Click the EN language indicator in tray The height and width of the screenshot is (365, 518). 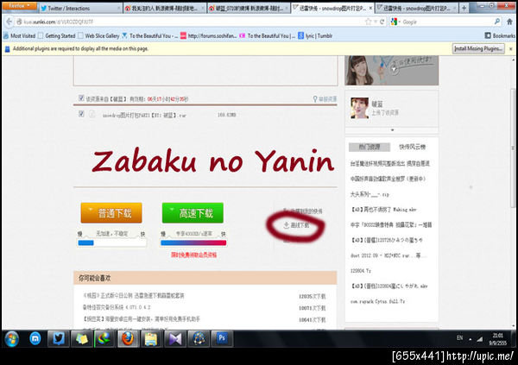click(459, 338)
